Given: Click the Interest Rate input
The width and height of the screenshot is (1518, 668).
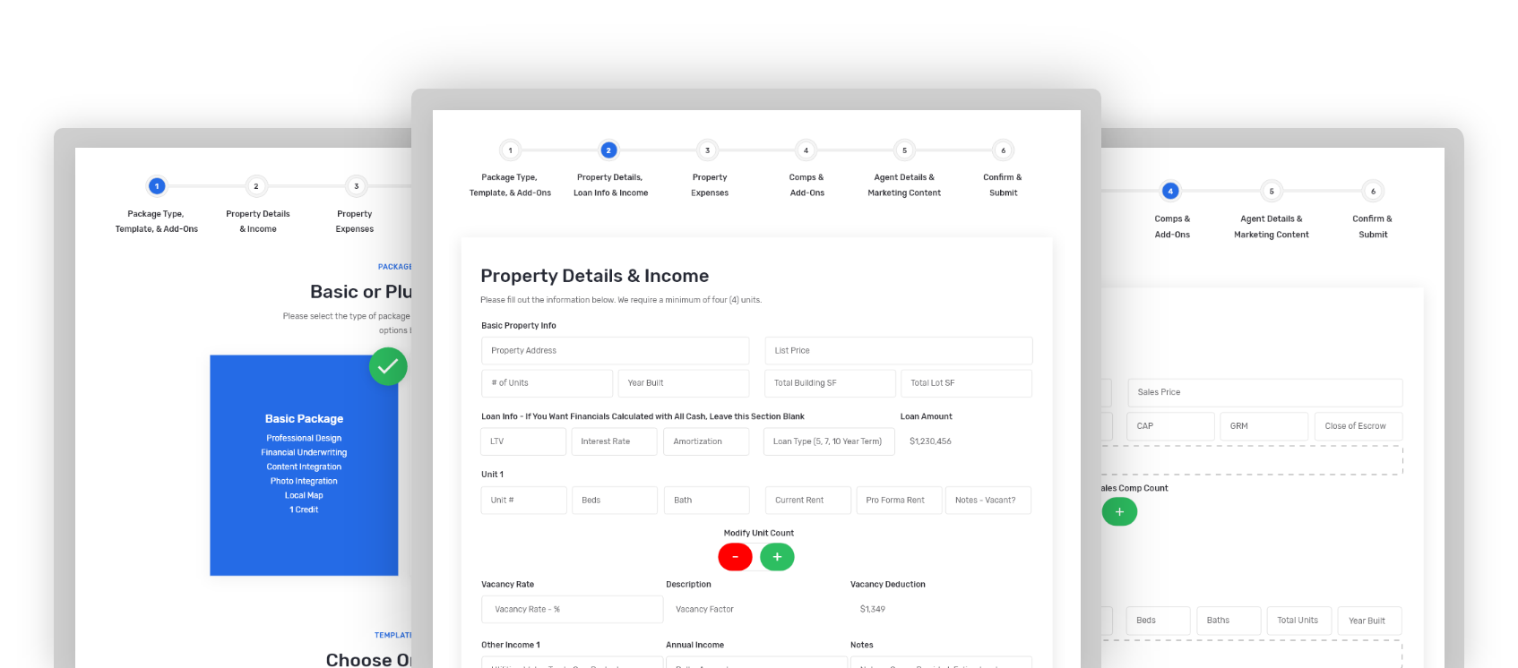Looking at the screenshot, I should (x=615, y=441).
